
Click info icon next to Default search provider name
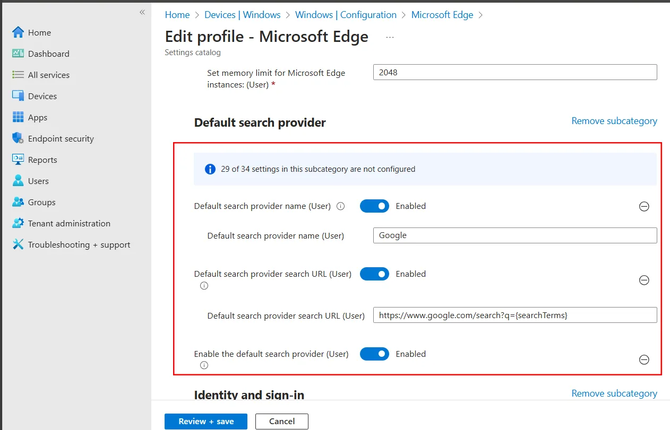pyautogui.click(x=341, y=206)
